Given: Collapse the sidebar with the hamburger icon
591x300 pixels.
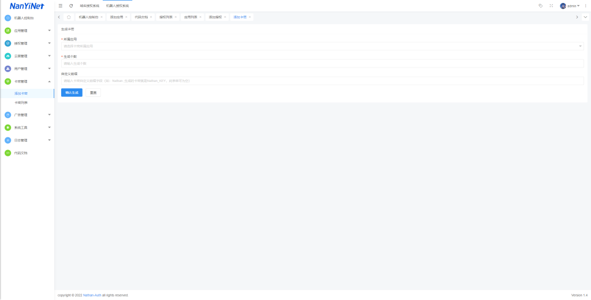Looking at the screenshot, I should [x=61, y=6].
